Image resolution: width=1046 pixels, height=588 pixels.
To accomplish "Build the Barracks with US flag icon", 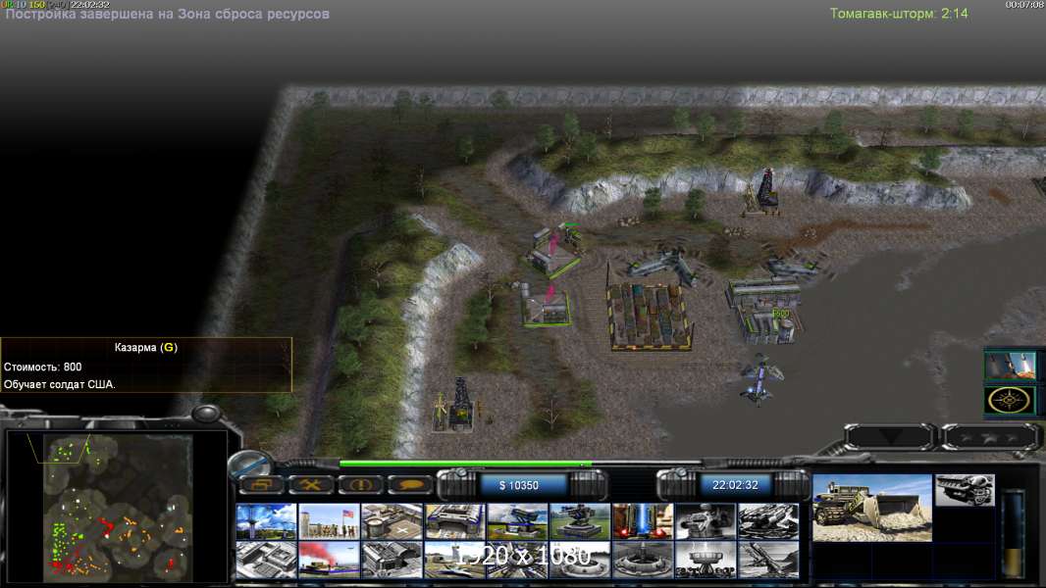I will [329, 521].
